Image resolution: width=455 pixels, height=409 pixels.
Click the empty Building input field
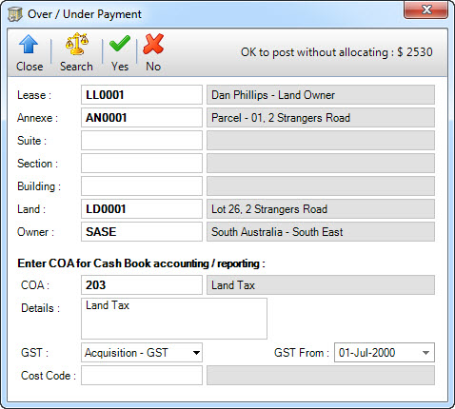[142, 186]
